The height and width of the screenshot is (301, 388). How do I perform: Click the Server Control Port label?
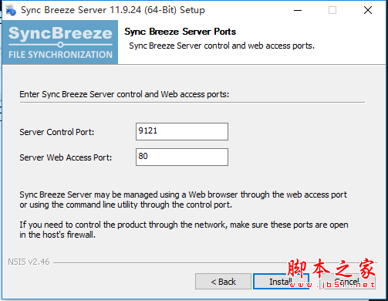point(57,132)
